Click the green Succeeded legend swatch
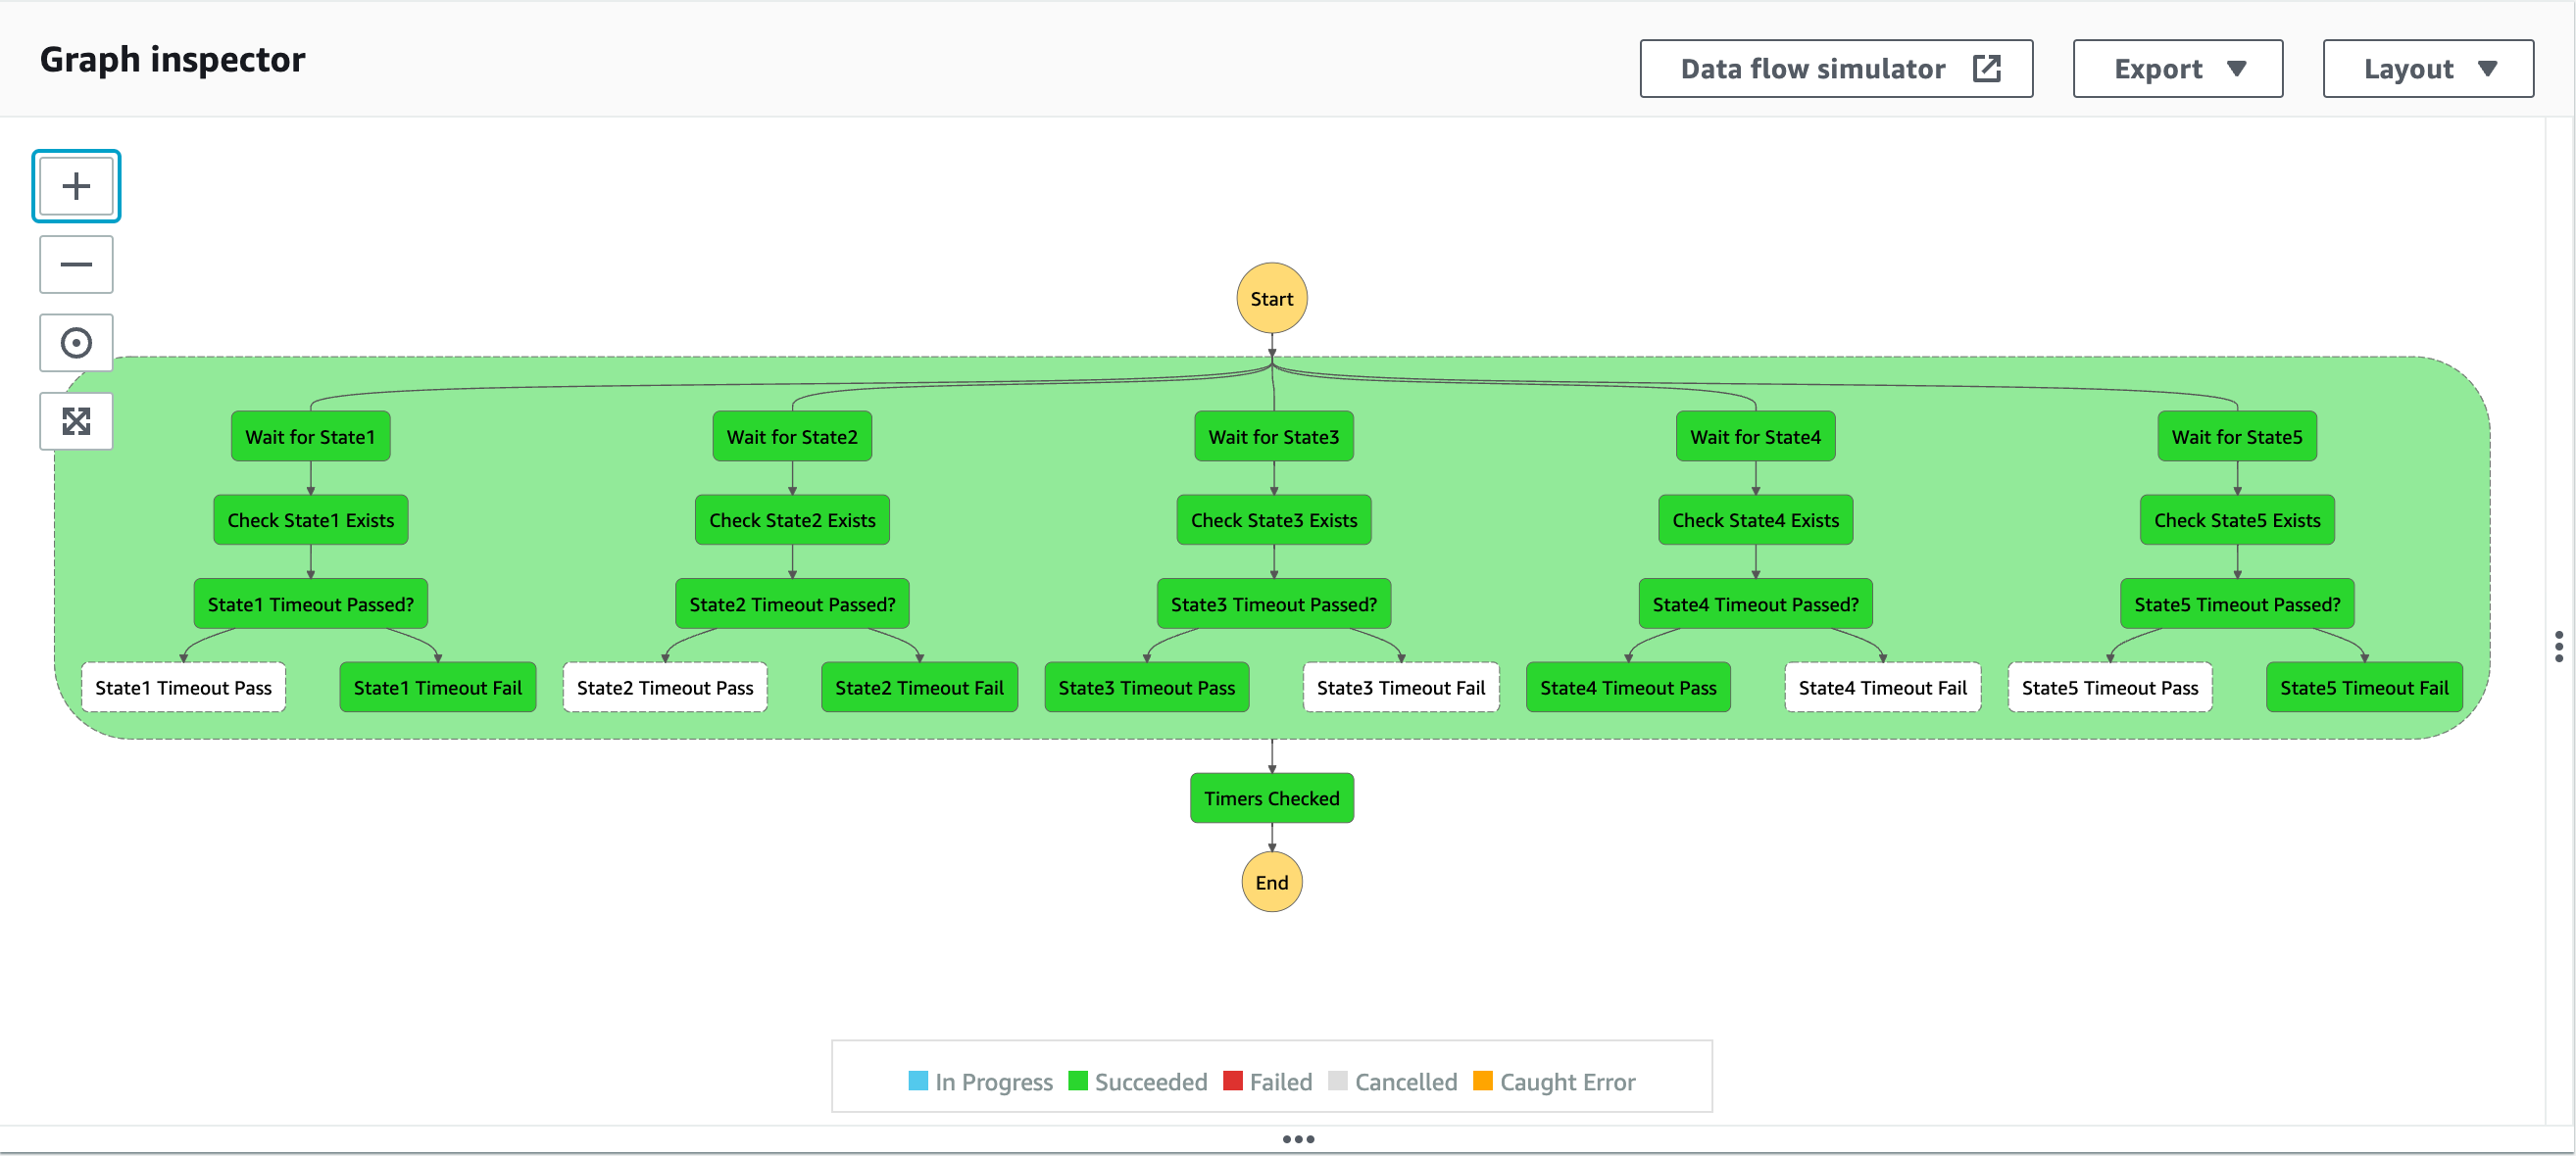This screenshot has height=1156, width=2576. tap(1077, 1082)
